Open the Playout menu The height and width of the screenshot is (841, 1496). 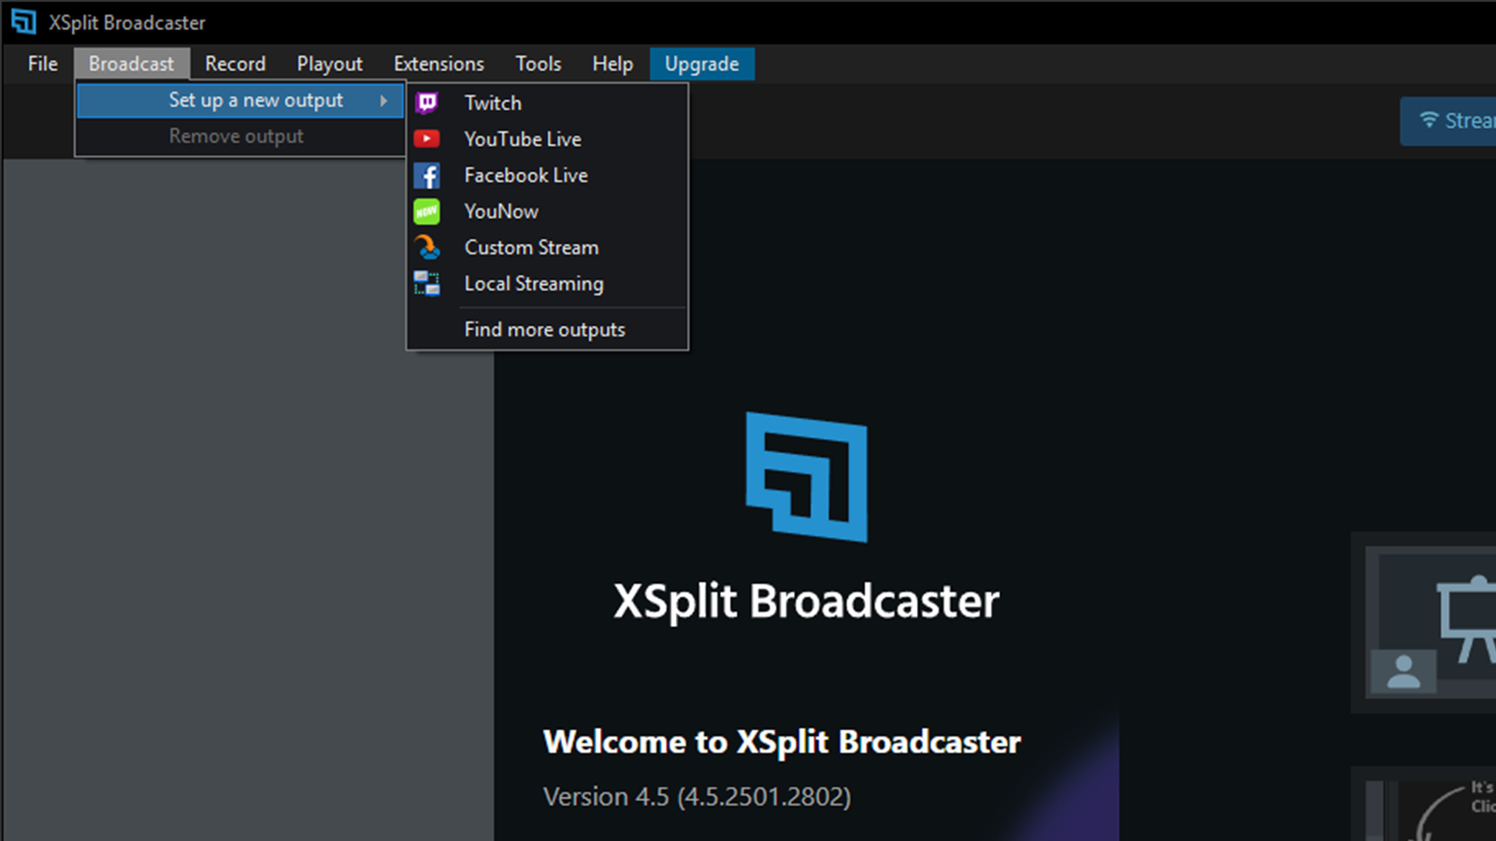coord(329,64)
